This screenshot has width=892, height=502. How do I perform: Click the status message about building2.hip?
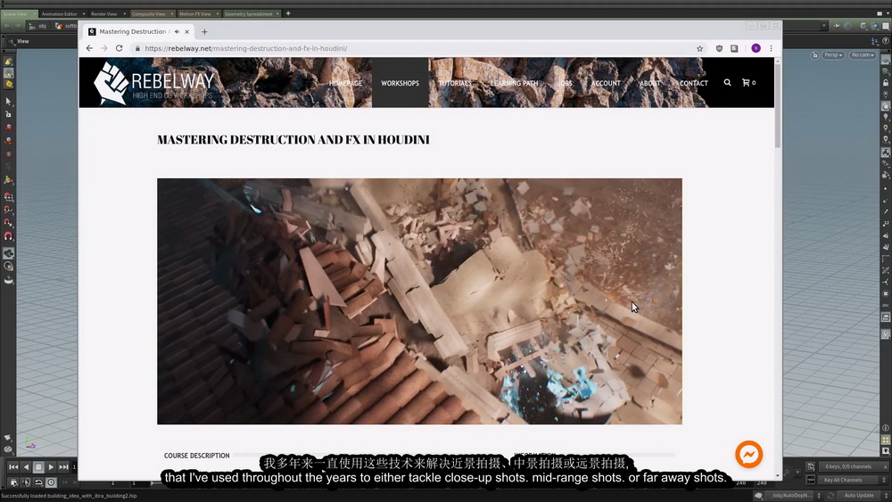[x=69, y=496]
